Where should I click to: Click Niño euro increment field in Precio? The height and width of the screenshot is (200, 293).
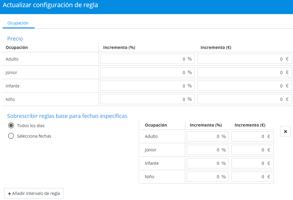point(240,99)
